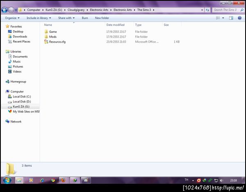Click the Cloudgigvery breadcrumb segment
Viewport: 246px width, 192px height.
[76, 10]
